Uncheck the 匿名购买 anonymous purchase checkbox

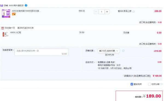tap(132, 84)
